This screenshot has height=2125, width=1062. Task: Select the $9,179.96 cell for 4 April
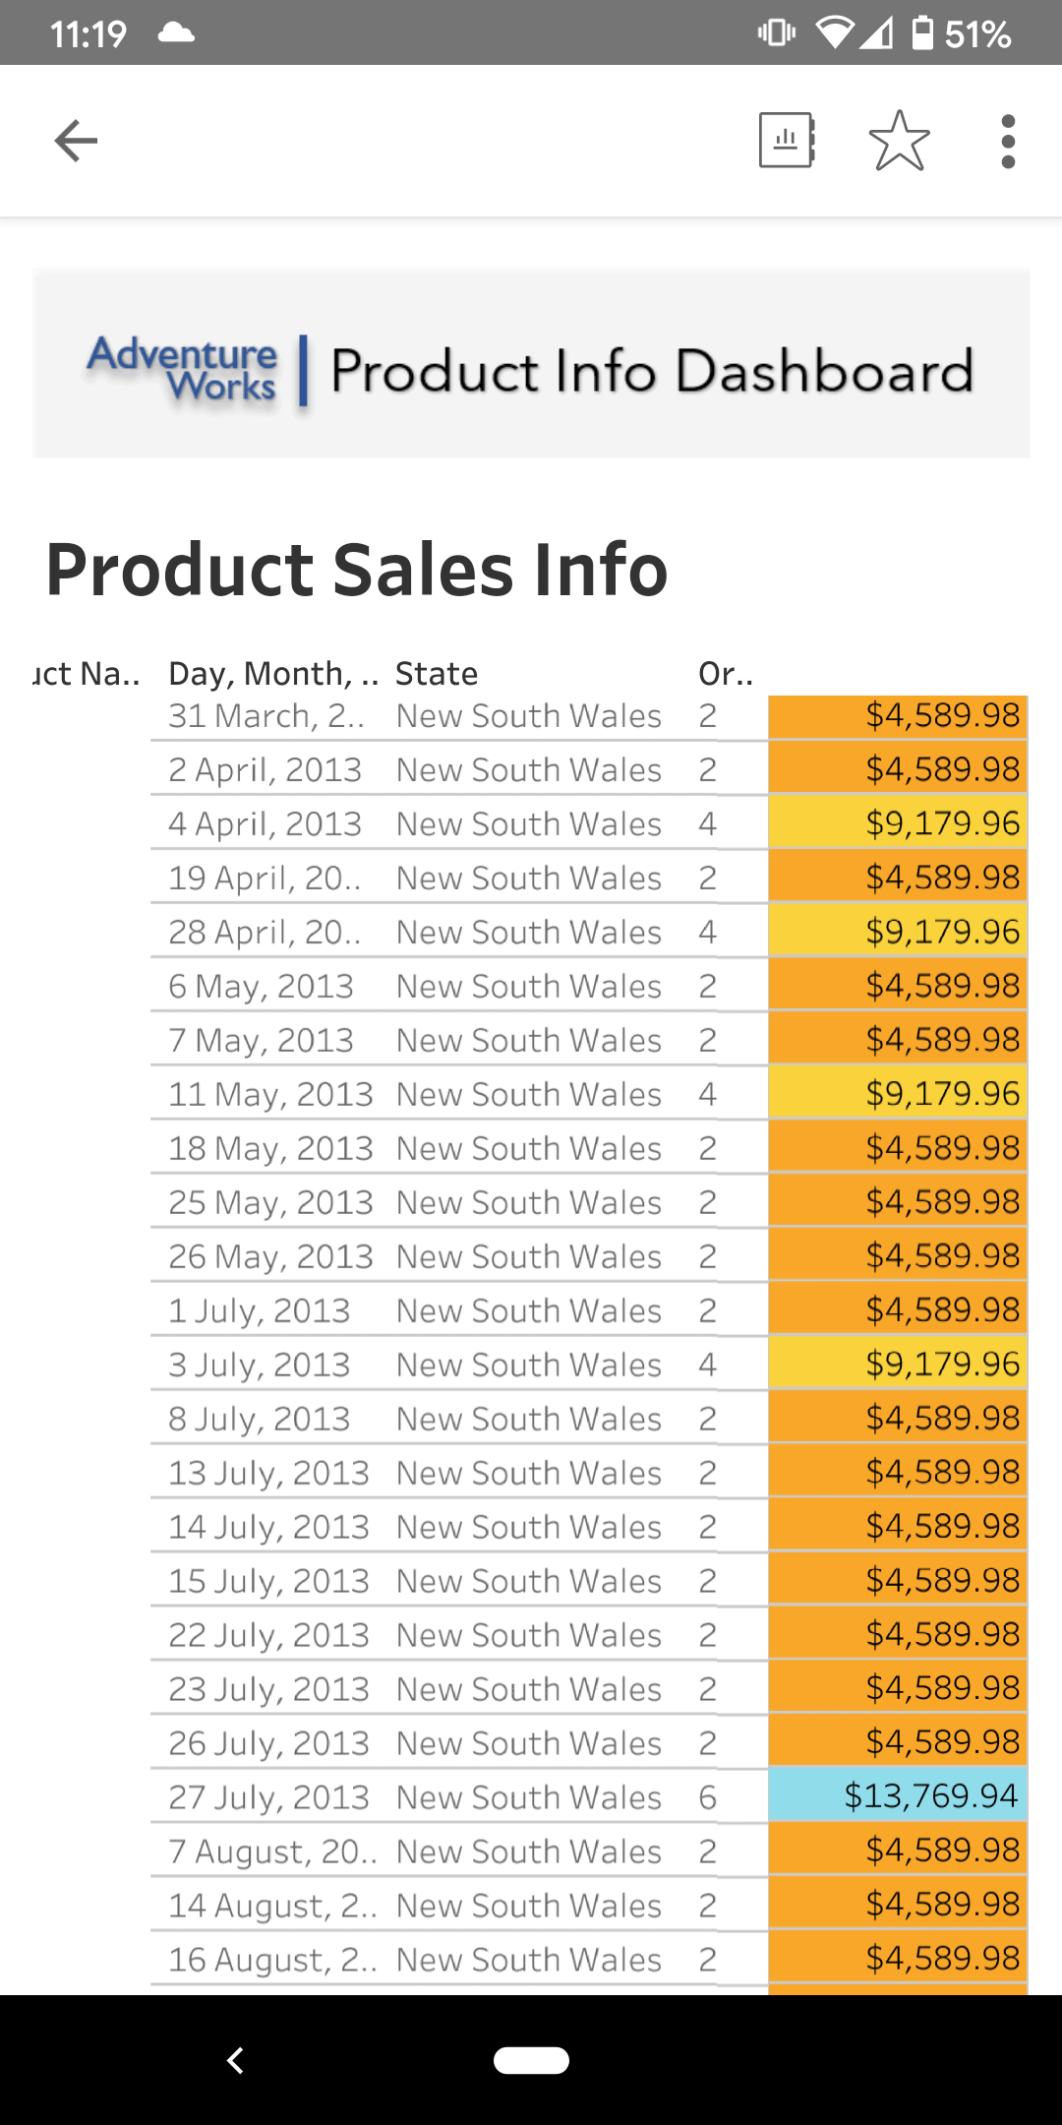[942, 823]
